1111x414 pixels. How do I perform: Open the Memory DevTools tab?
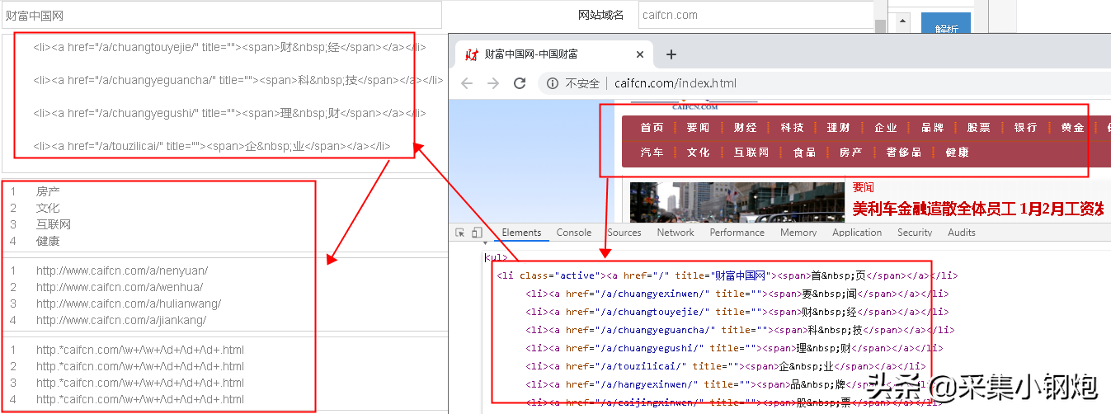pos(798,233)
